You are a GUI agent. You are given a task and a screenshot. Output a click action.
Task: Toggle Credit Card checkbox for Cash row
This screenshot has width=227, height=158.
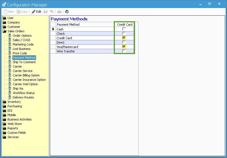tap(124, 29)
